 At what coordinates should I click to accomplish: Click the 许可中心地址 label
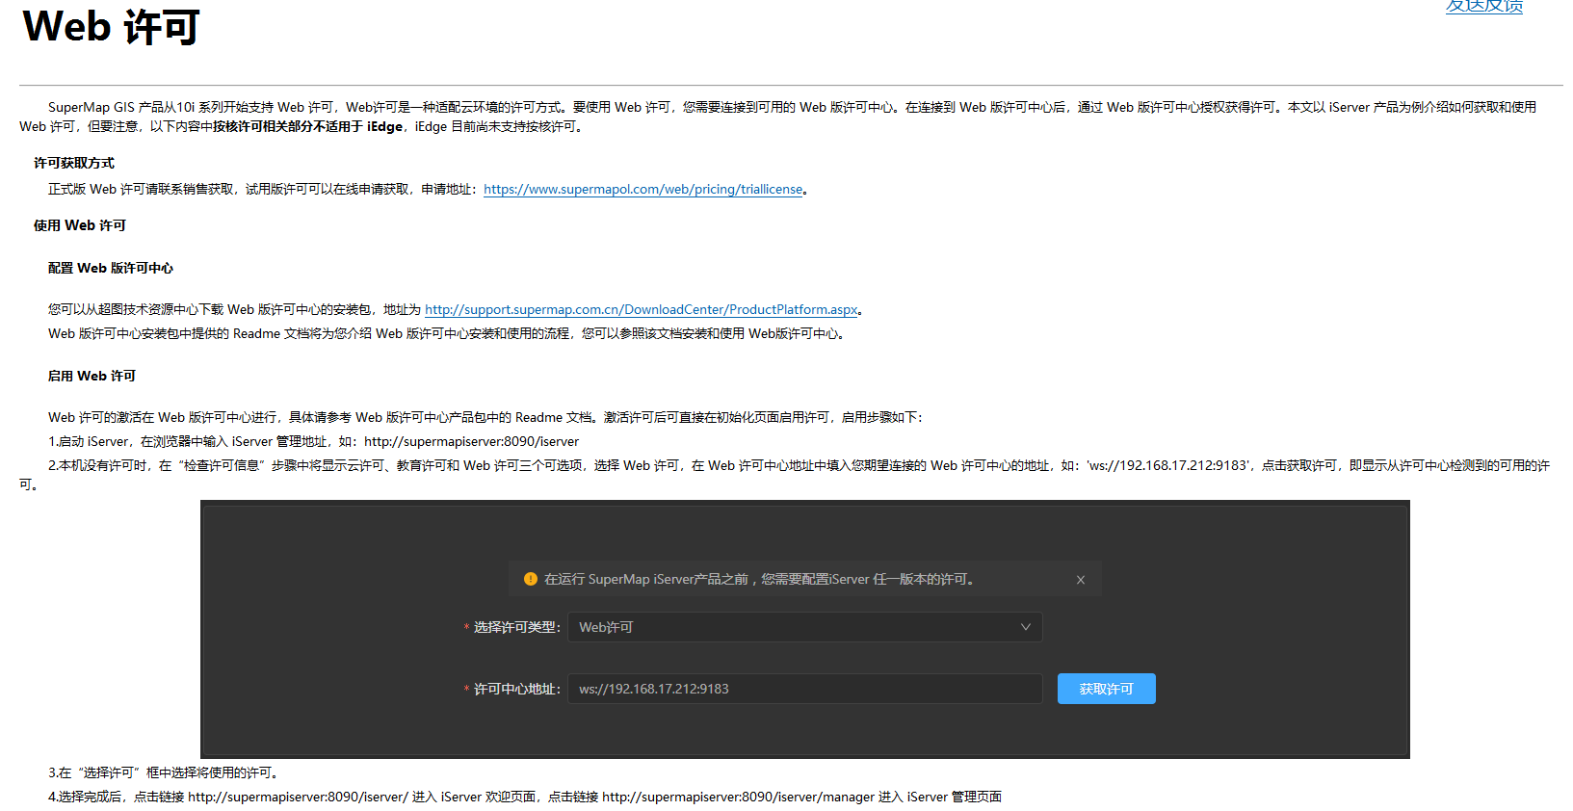coord(516,689)
